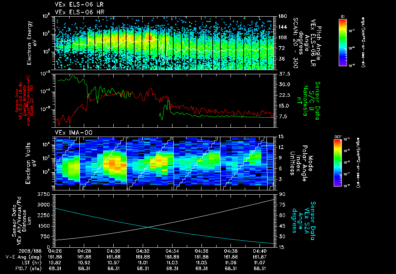Click the "Electron Volts eV" axis label
This screenshot has width=396, height=274.
(30, 163)
